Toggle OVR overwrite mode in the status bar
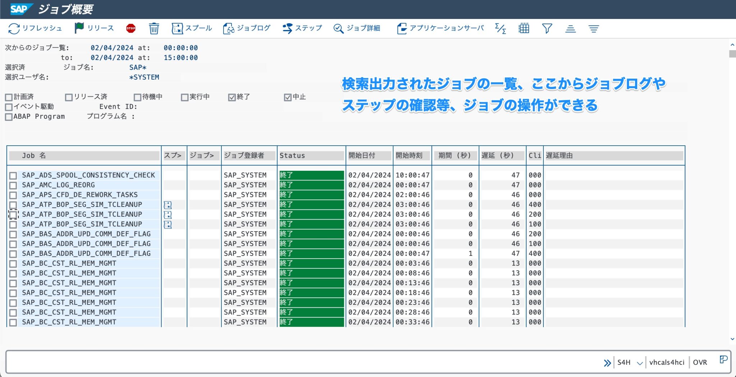Viewport: 736px width, 377px height. 700,362
